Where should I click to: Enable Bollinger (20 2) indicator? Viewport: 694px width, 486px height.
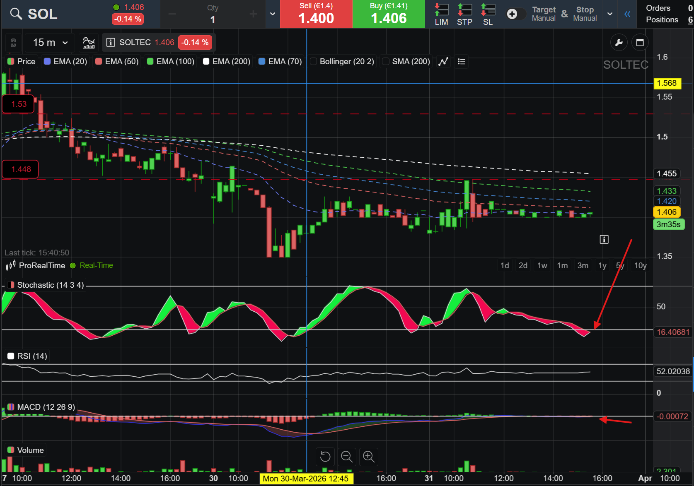coord(342,61)
